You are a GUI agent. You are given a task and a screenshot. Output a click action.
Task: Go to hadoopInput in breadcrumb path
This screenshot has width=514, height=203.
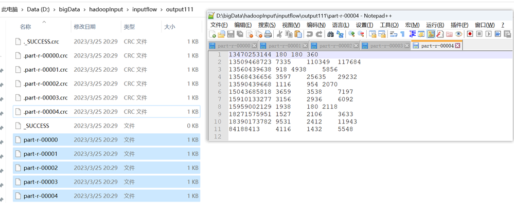(106, 9)
